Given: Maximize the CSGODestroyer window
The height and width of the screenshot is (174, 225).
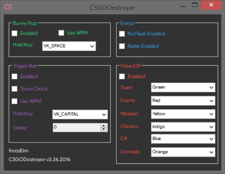Looking at the screenshot, I should (195, 5).
